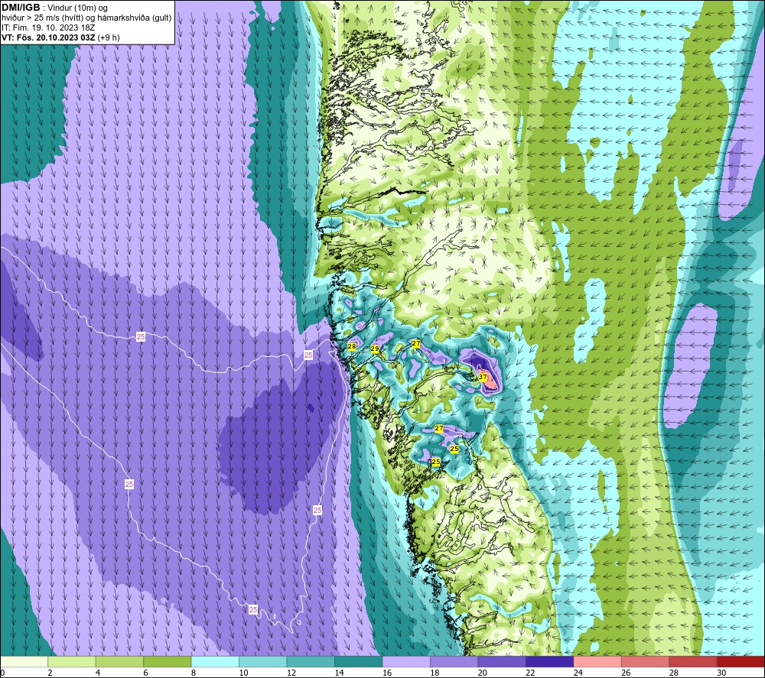Viewport: 765px width, 678px height.
Task: Select the 20–22 m/s violet swatch
Action: pyautogui.click(x=502, y=661)
